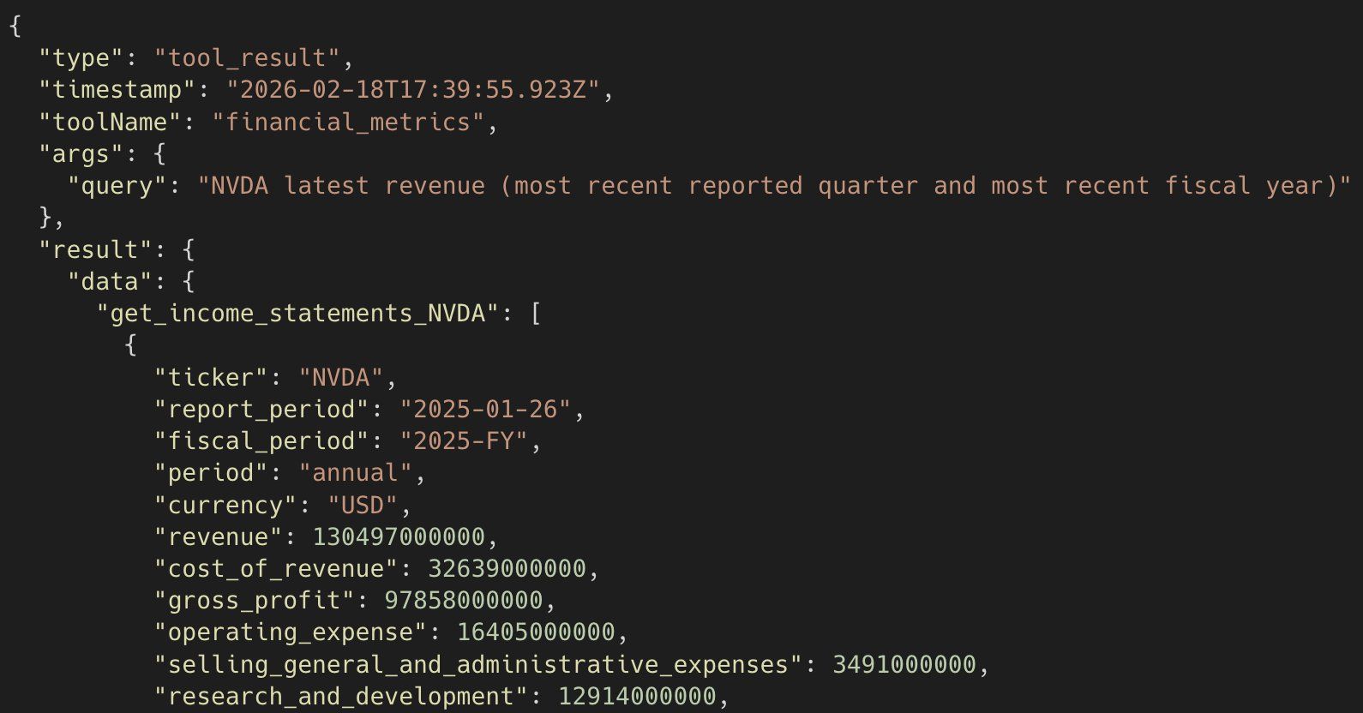Screen dimensions: 1363x713
Task: Click the research_and_development number 12914000000
Action: coord(637,697)
